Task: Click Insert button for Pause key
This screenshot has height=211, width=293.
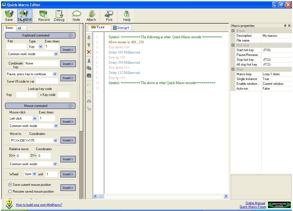Action: pos(68,78)
